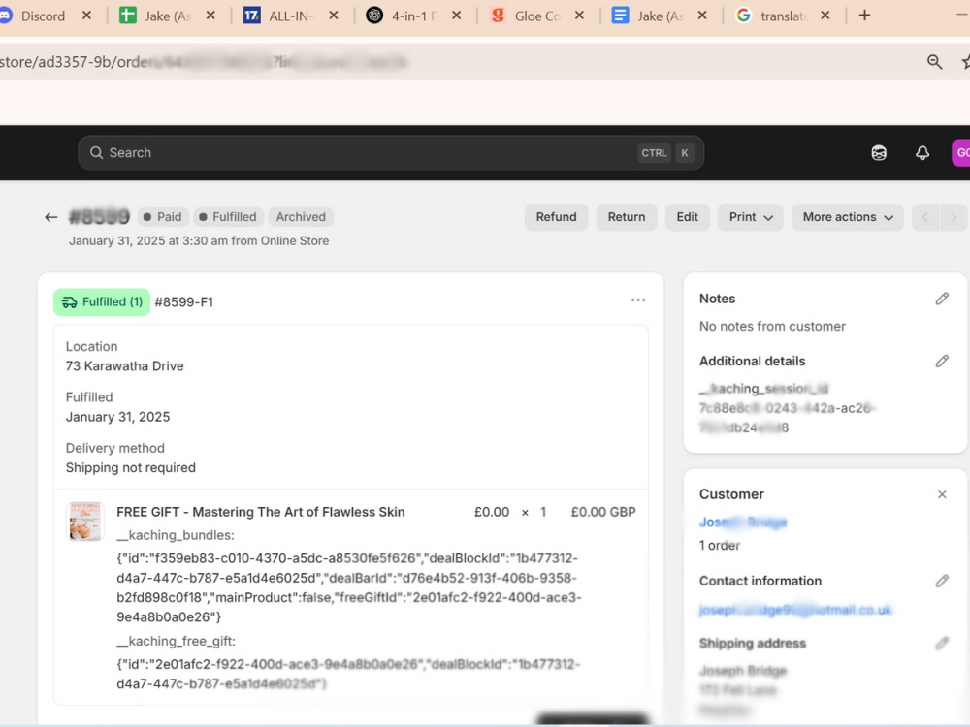Open the notifications bell
Screen dimensions: 970x727
922,153
